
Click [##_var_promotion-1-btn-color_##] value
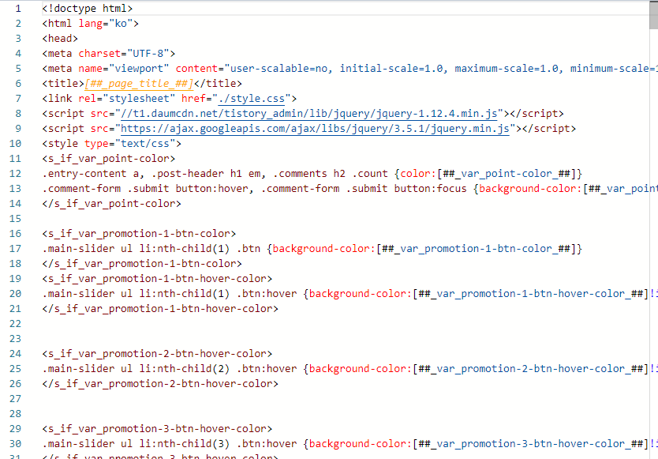pos(476,249)
